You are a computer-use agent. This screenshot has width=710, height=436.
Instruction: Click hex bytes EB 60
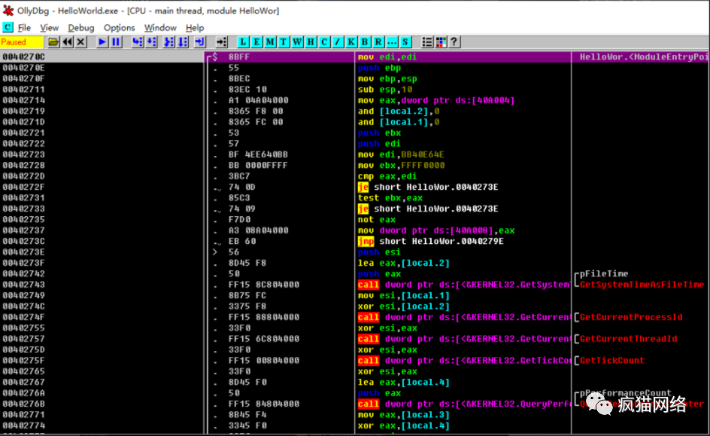241,241
